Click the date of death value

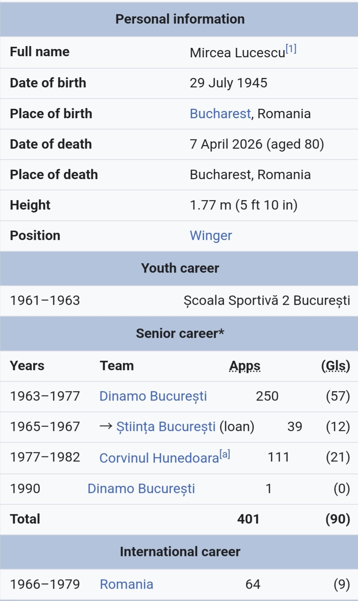point(257,144)
